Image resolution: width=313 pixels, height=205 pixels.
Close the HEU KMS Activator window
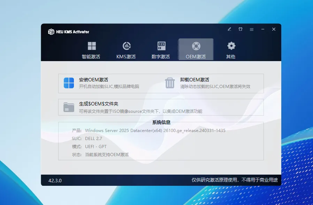coord(274,29)
